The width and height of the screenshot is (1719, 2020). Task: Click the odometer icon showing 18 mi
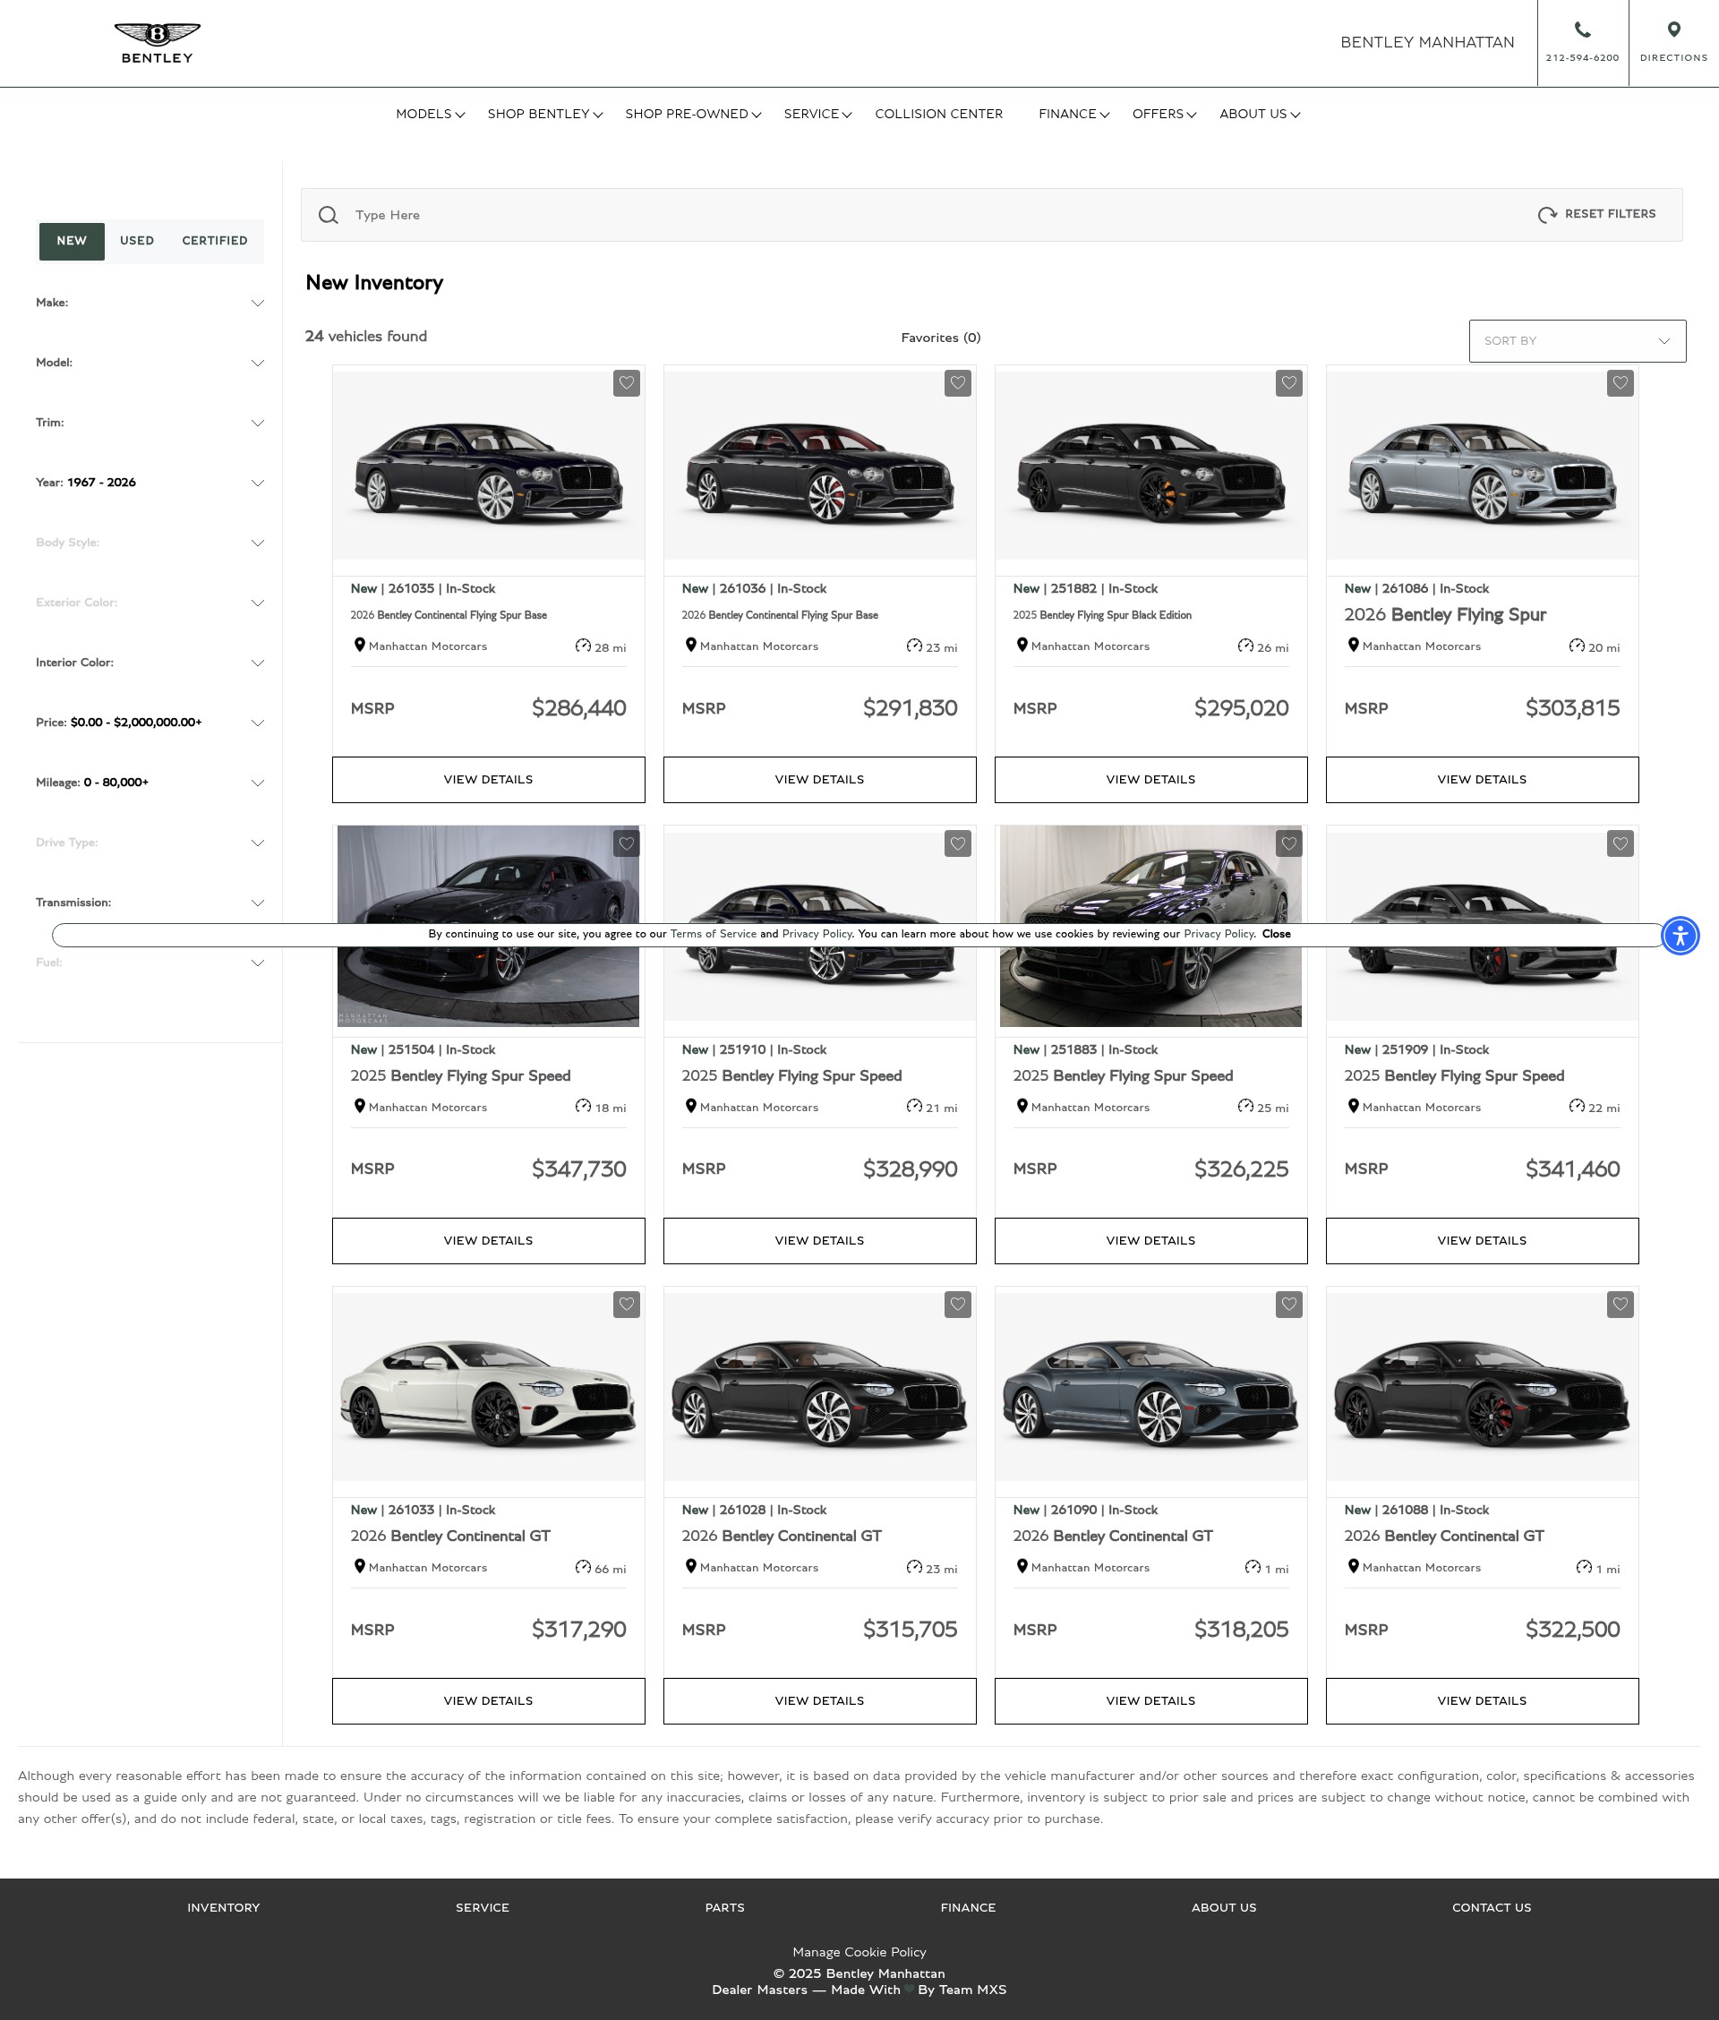click(x=583, y=1106)
